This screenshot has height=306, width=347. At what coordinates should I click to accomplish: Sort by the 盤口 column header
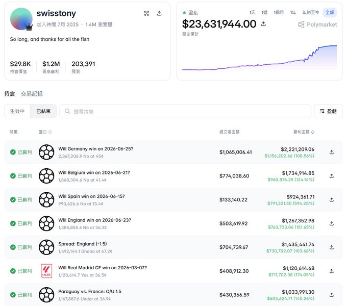point(45,132)
